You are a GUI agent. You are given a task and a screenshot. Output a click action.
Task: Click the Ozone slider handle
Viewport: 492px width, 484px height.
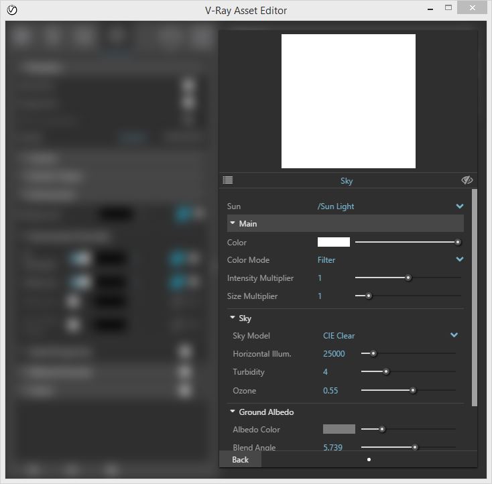click(413, 390)
